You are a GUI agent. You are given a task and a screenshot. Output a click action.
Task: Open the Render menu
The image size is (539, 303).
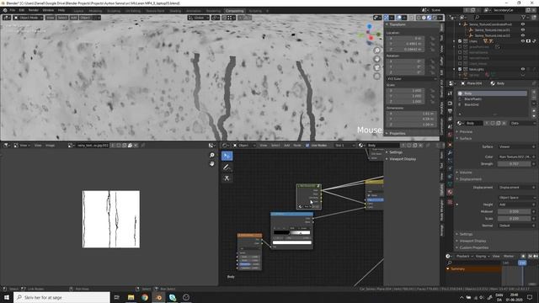[34, 10]
